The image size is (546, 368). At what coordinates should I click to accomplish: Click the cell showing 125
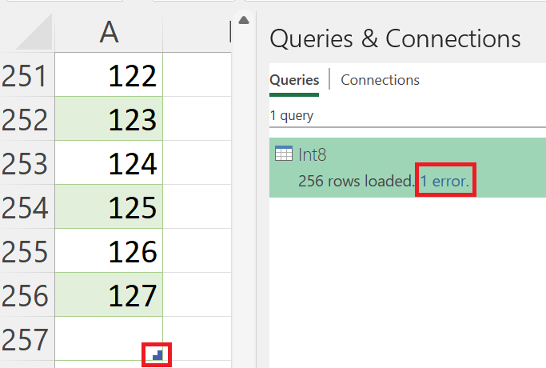[x=109, y=208]
